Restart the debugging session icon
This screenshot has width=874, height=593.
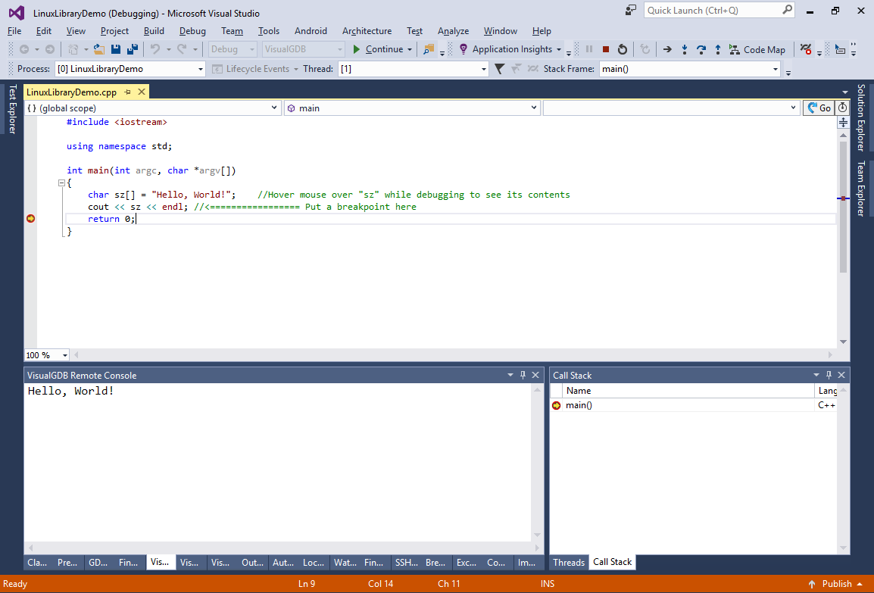click(623, 49)
